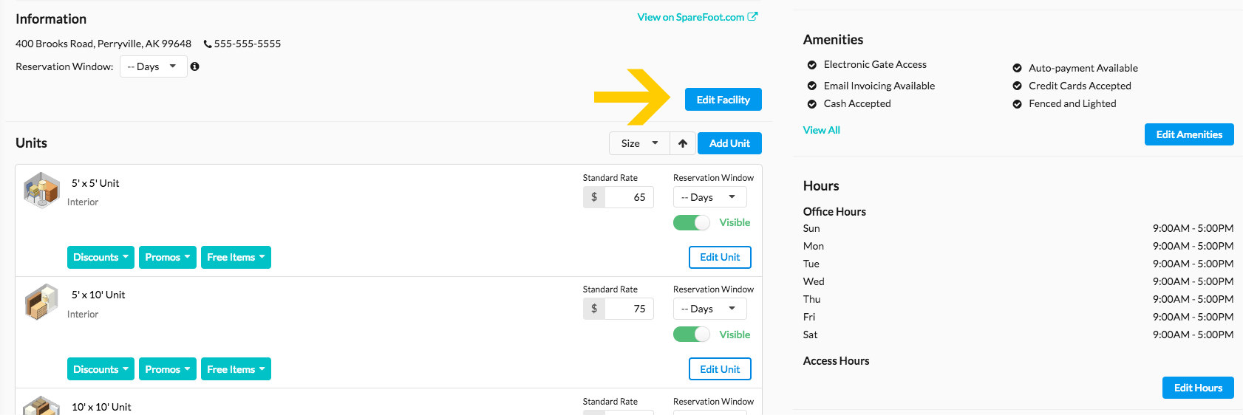1243x415 pixels.
Task: Click the Add Unit button
Action: (x=729, y=143)
